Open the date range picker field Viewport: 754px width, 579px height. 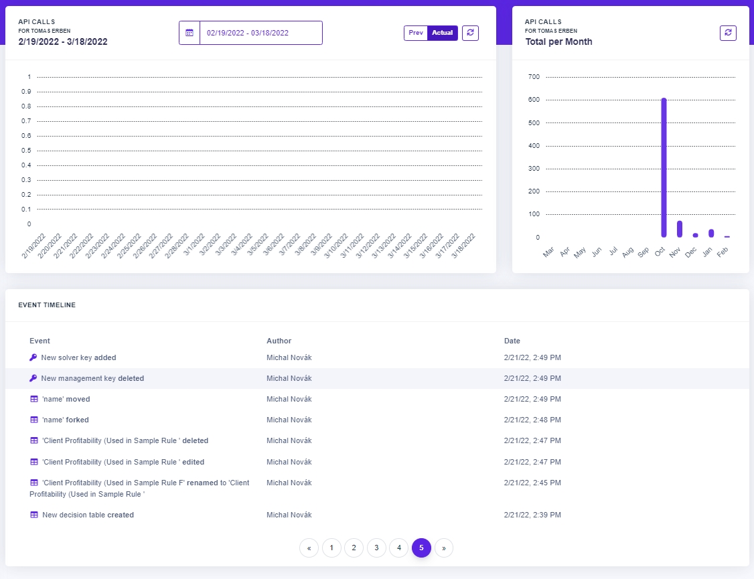[x=260, y=33]
